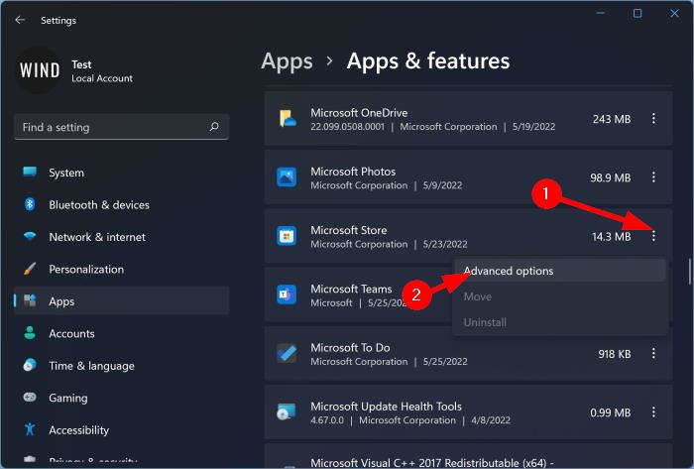The height and width of the screenshot is (469, 694).
Task: Open three-dot menu for Microsoft Photos
Action: (653, 177)
